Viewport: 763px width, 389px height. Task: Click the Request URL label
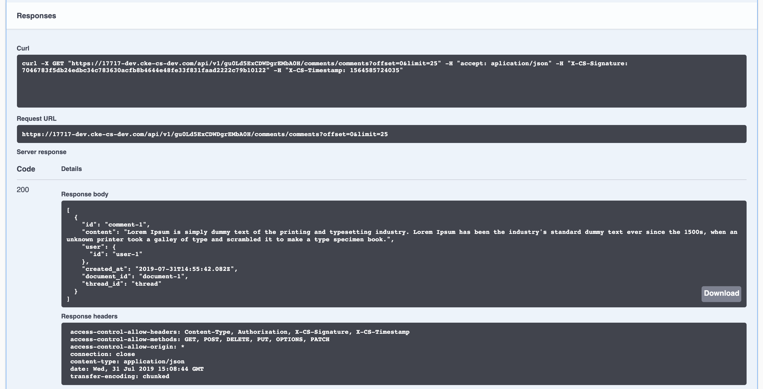[37, 119]
